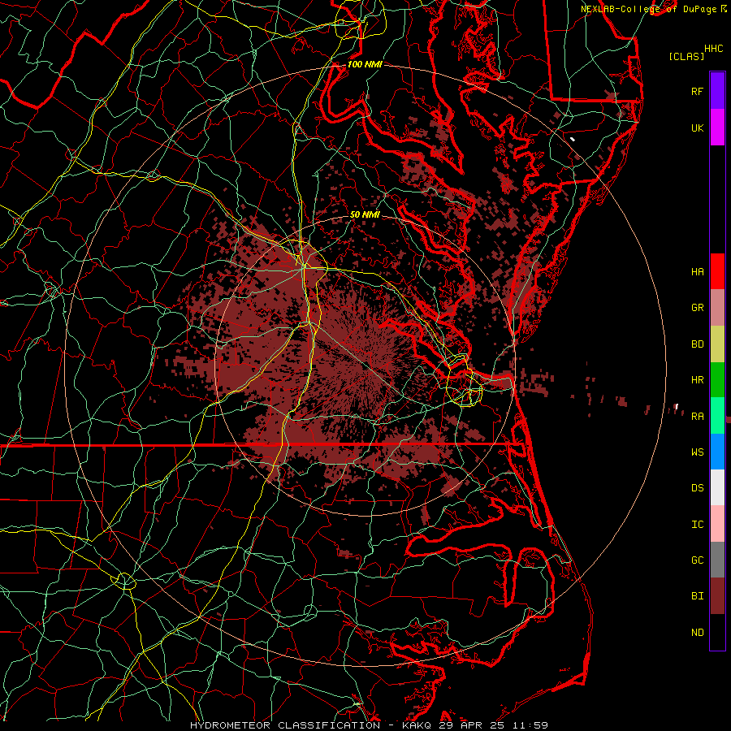Click the BD yellow legend swatch
Screen dimensions: 731x731
point(717,344)
